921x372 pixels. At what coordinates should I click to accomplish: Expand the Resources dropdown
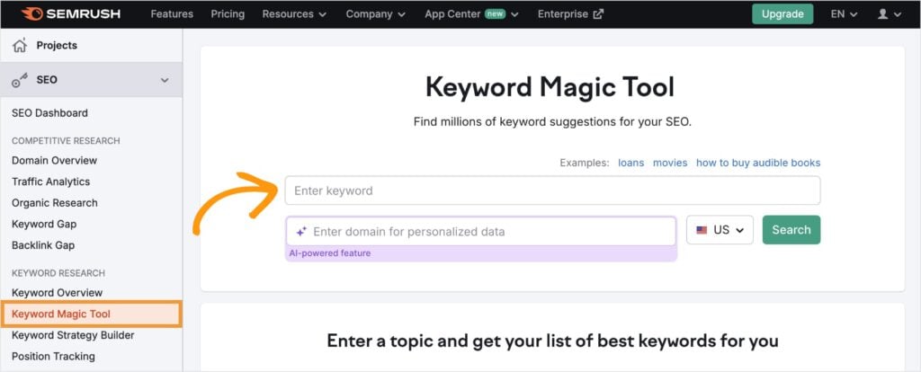(294, 14)
